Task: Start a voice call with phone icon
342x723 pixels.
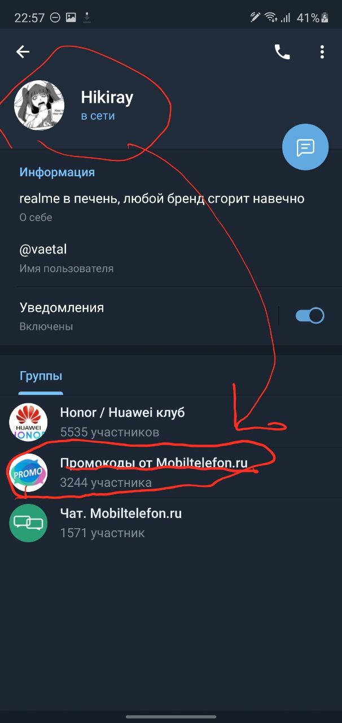Action: click(282, 52)
